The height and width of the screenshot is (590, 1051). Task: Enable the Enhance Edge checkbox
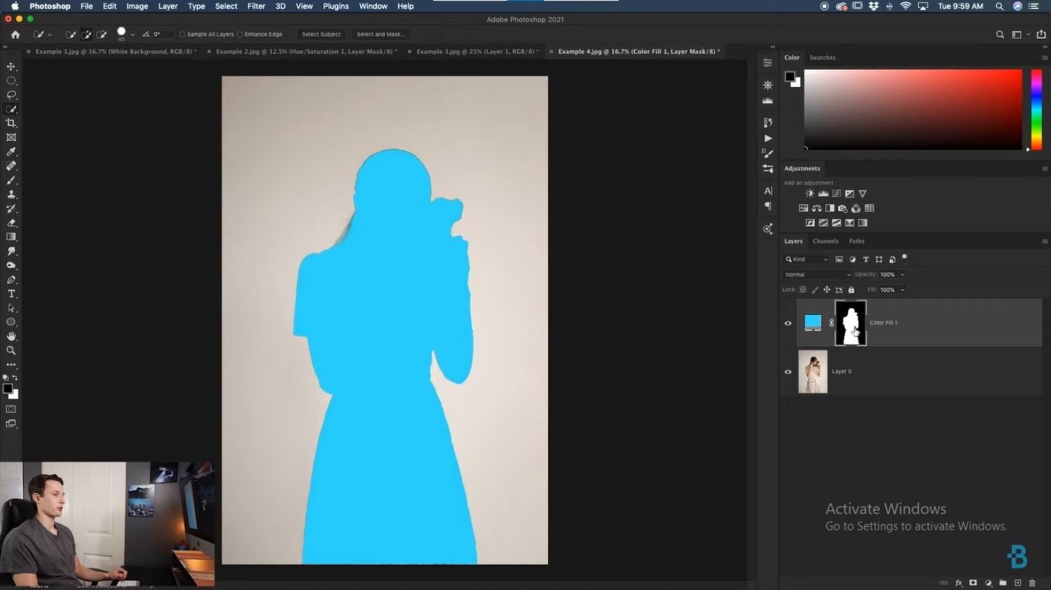[x=241, y=34]
